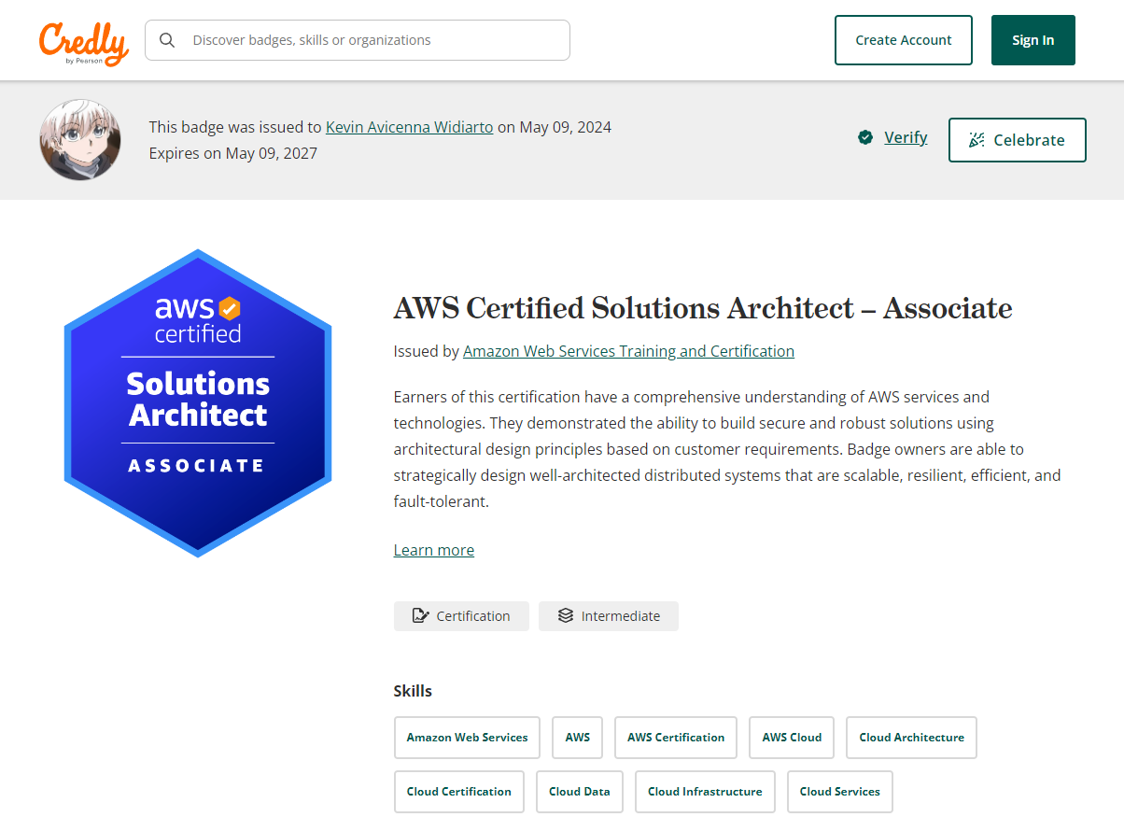Open the Credly home logo
The width and height of the screenshot is (1124, 831).
tap(84, 43)
